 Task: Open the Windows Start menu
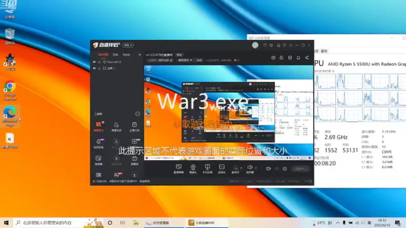click(x=6, y=222)
